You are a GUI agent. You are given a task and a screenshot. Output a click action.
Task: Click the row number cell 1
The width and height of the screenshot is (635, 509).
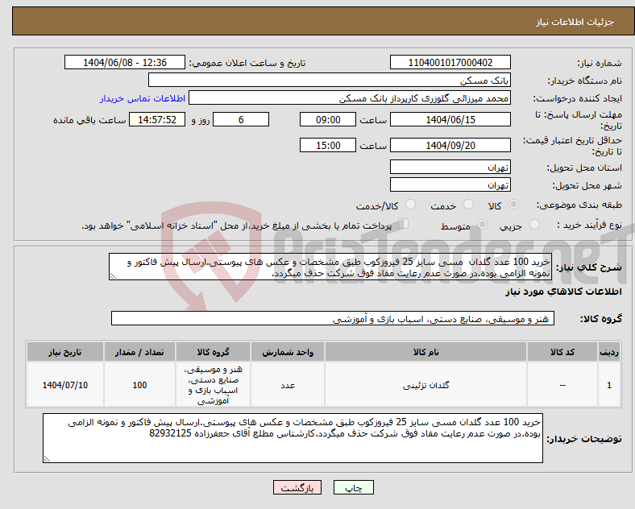coord(609,385)
